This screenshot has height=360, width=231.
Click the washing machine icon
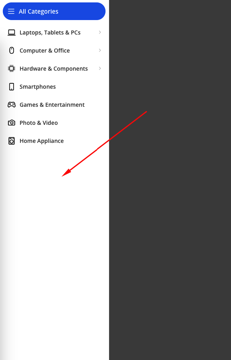pos(12,141)
